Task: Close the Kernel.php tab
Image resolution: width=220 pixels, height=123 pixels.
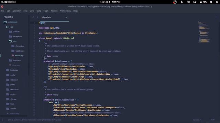Action: pos(66,17)
